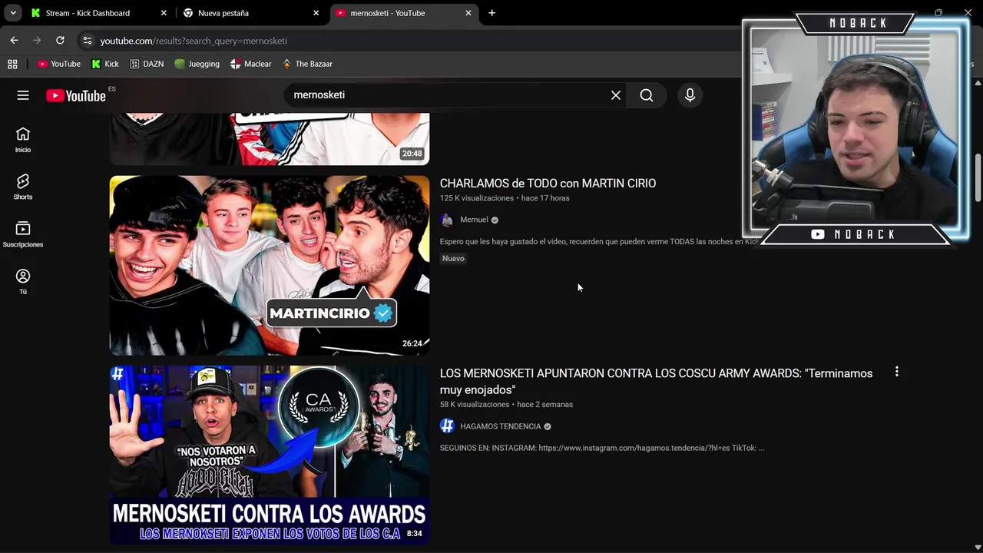Open the Maclear bookmark

pyautogui.click(x=251, y=64)
